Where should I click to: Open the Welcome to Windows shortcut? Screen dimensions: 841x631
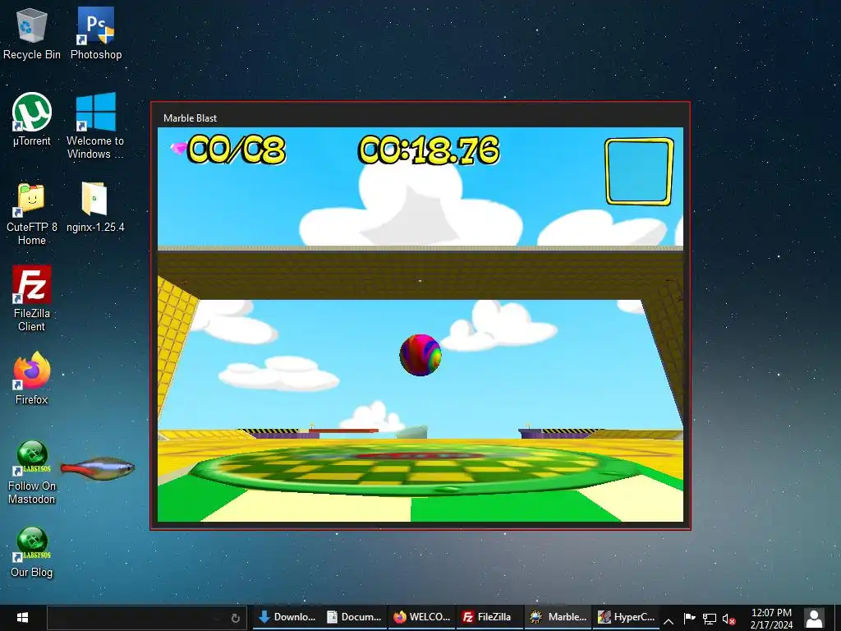95,126
